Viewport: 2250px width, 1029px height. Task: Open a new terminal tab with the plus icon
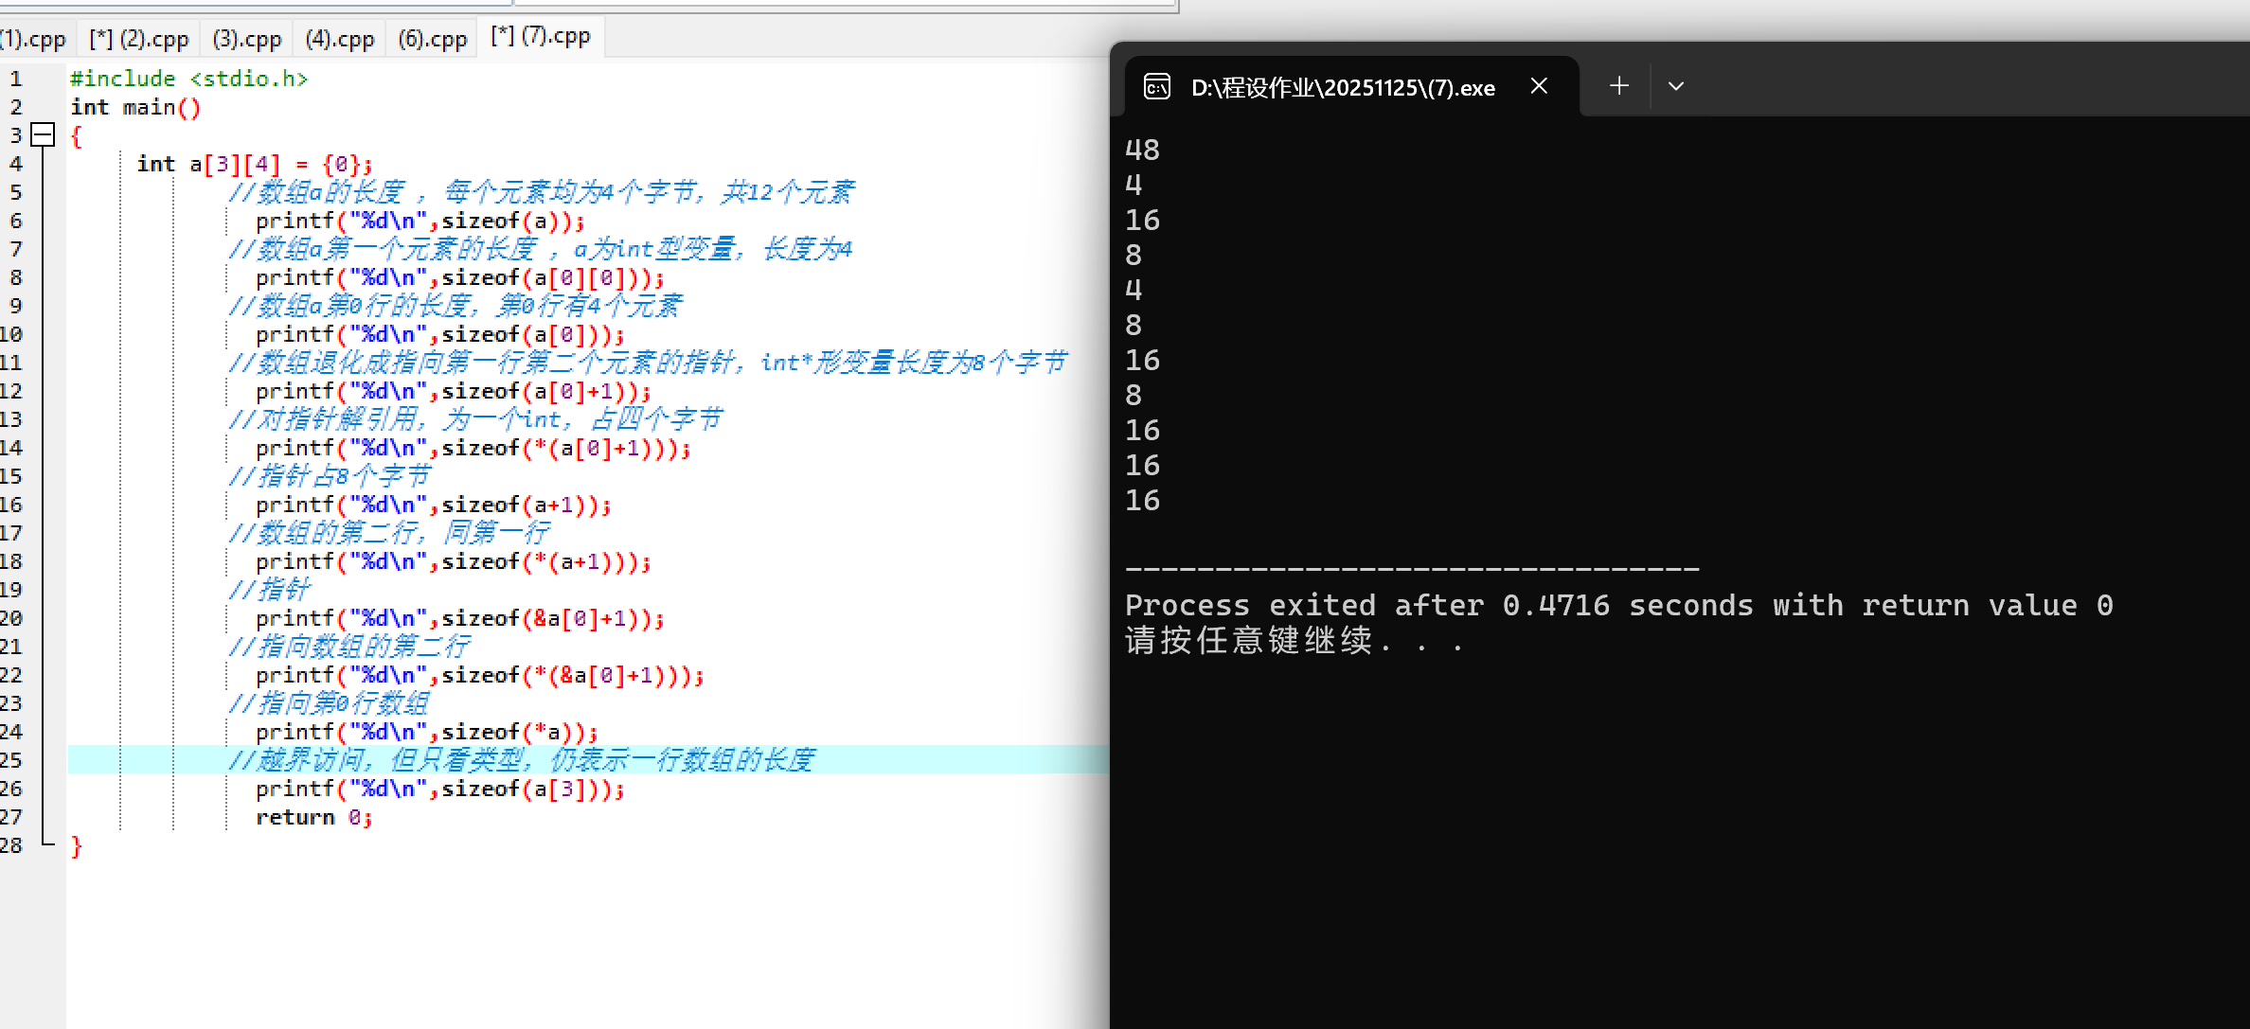coord(1618,86)
